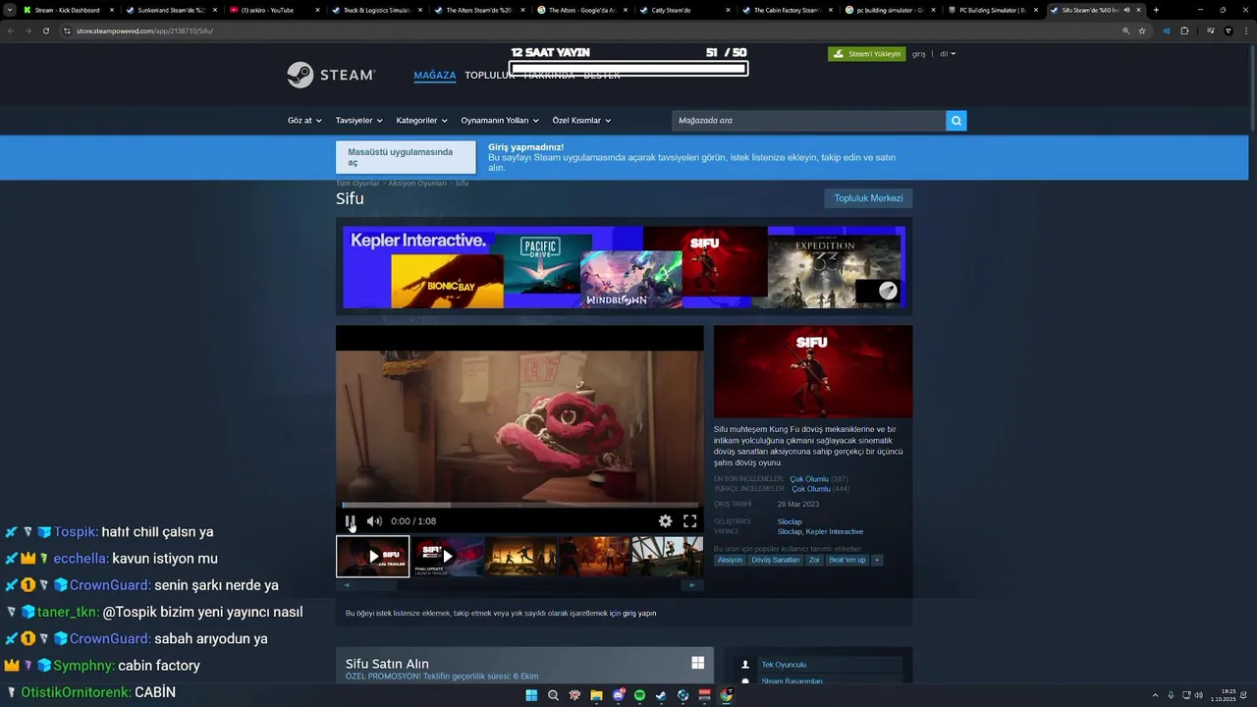Image resolution: width=1257 pixels, height=707 pixels.
Task: Bookmark this page with the star icon
Action: pyautogui.click(x=1142, y=30)
